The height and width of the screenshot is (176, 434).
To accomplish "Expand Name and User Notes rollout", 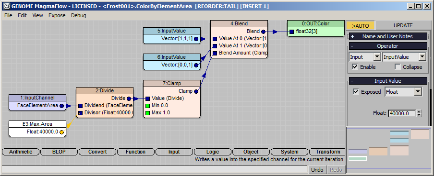I will (387, 36).
